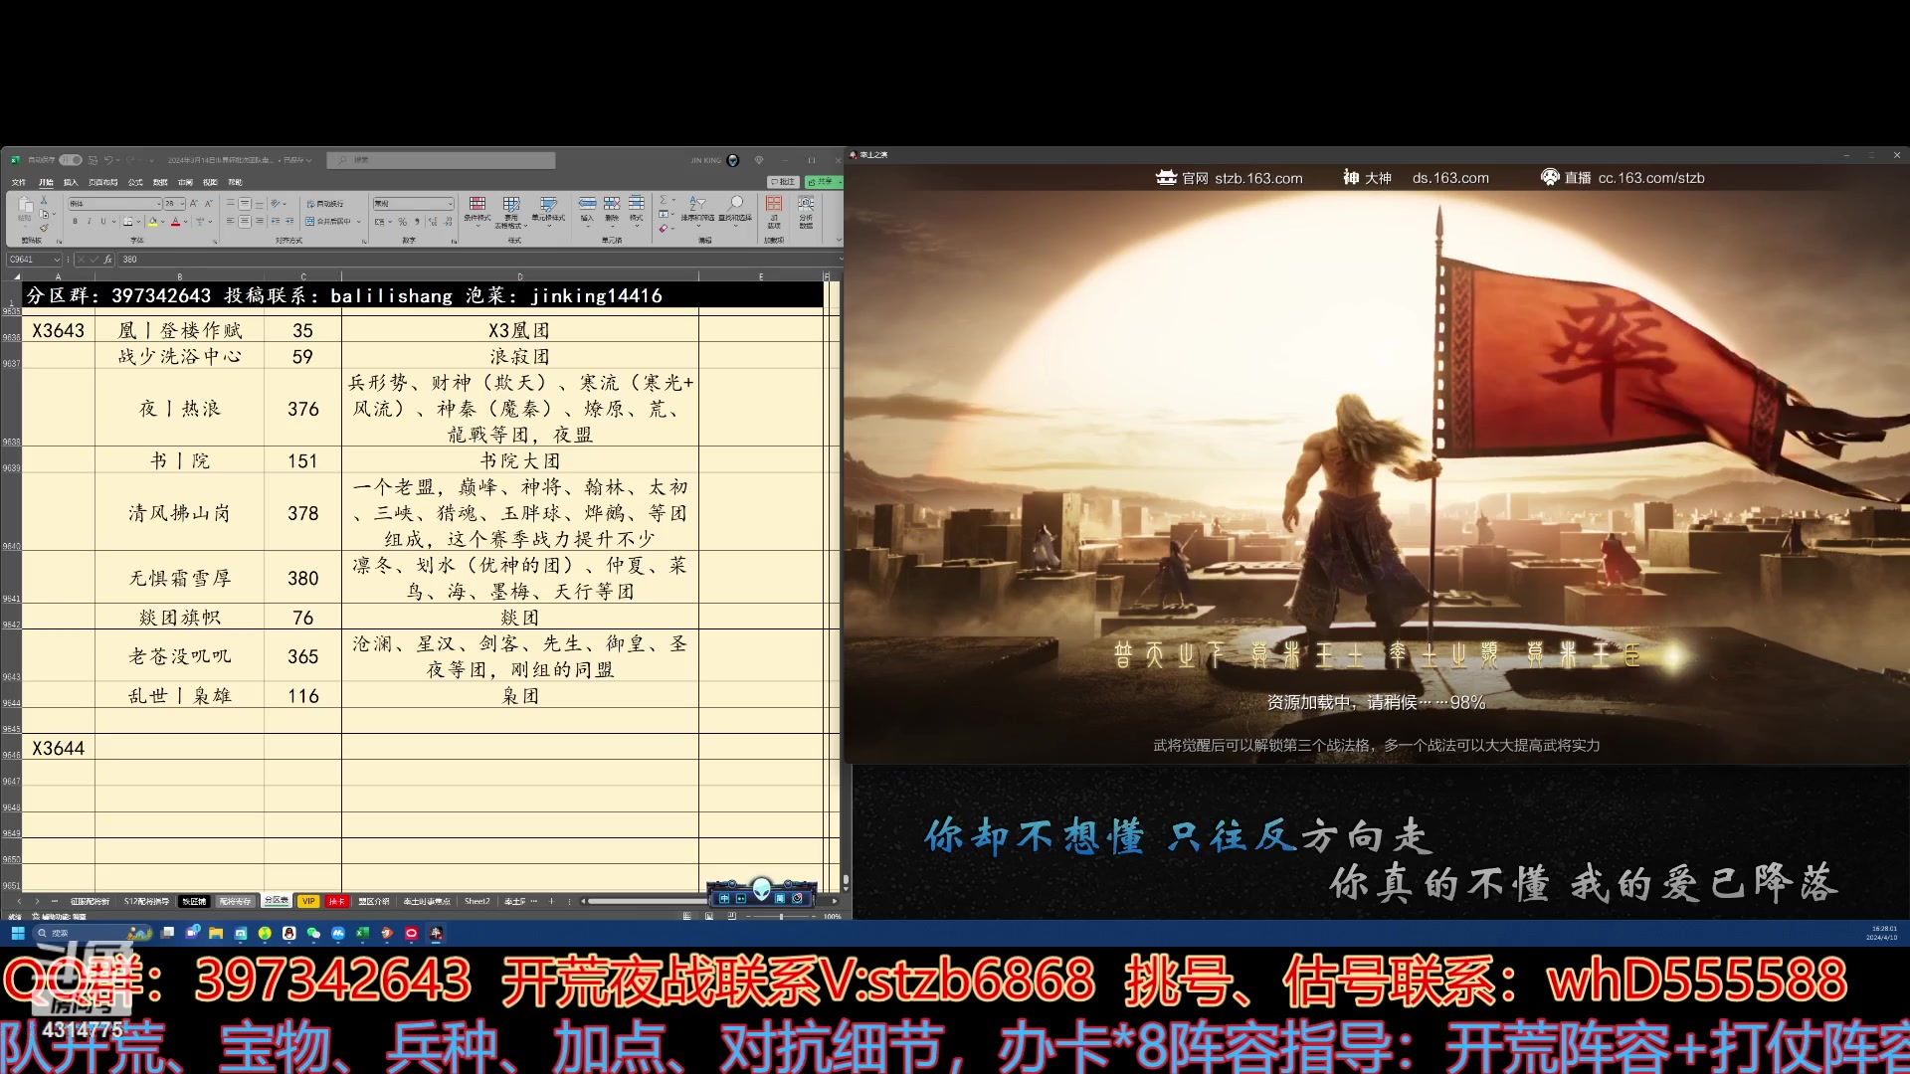Open the AutoSum sigma dropdown

[673, 200]
